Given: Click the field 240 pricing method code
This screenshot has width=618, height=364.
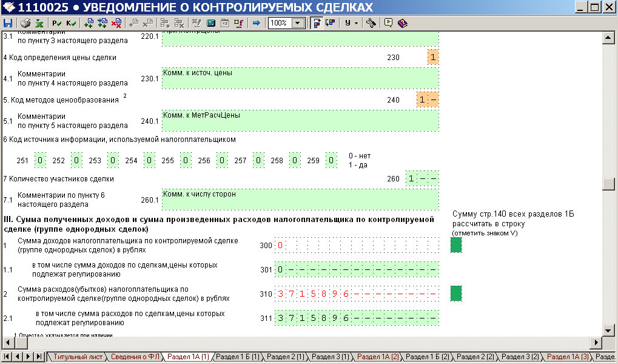Looking at the screenshot, I should [428, 99].
